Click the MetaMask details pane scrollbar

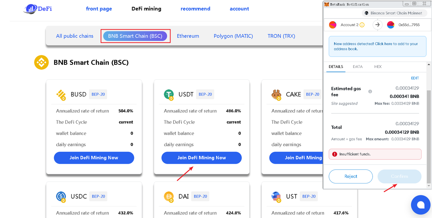pos(428,137)
